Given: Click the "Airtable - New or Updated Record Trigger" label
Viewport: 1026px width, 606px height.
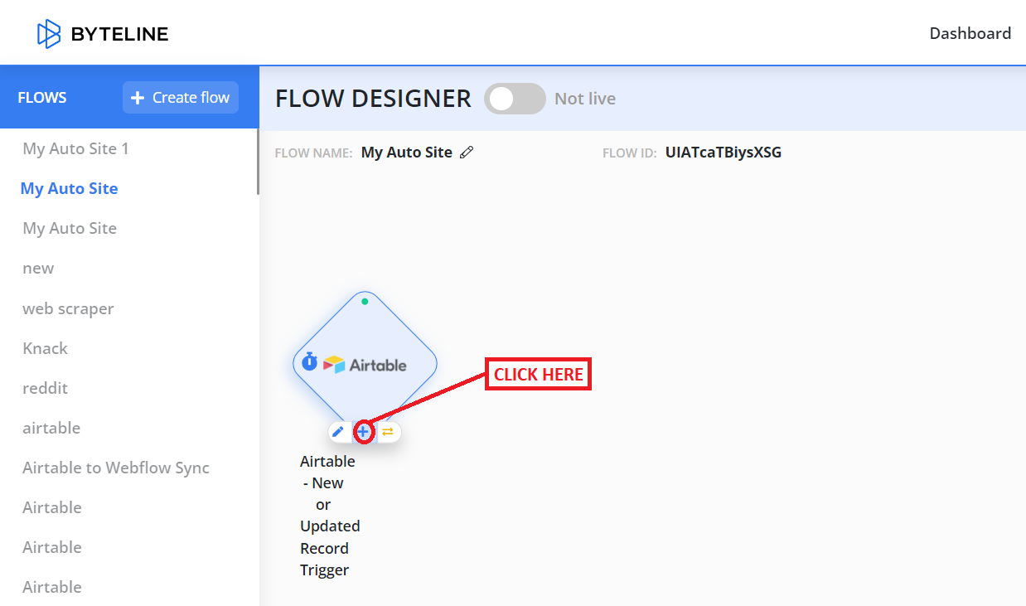Looking at the screenshot, I should pyautogui.click(x=329, y=515).
